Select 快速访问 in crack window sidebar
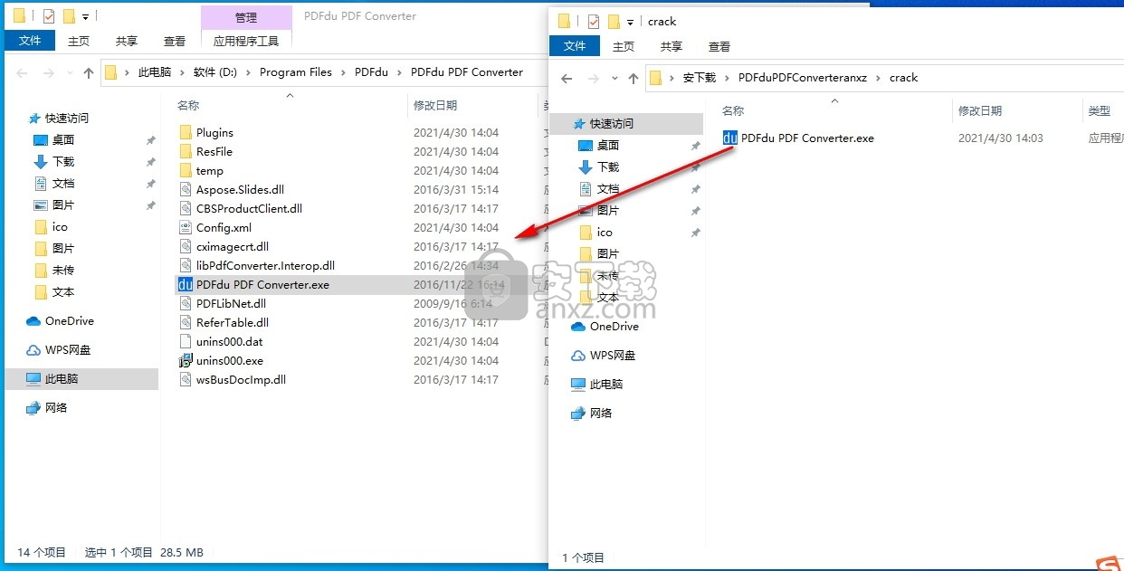The width and height of the screenshot is (1124, 571). click(x=626, y=124)
